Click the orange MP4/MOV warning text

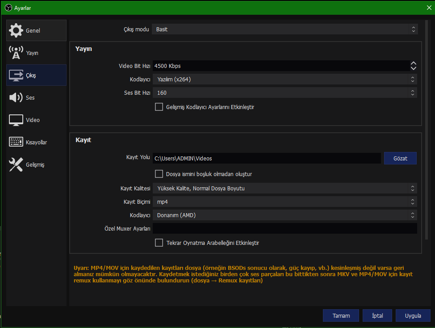pos(243,274)
